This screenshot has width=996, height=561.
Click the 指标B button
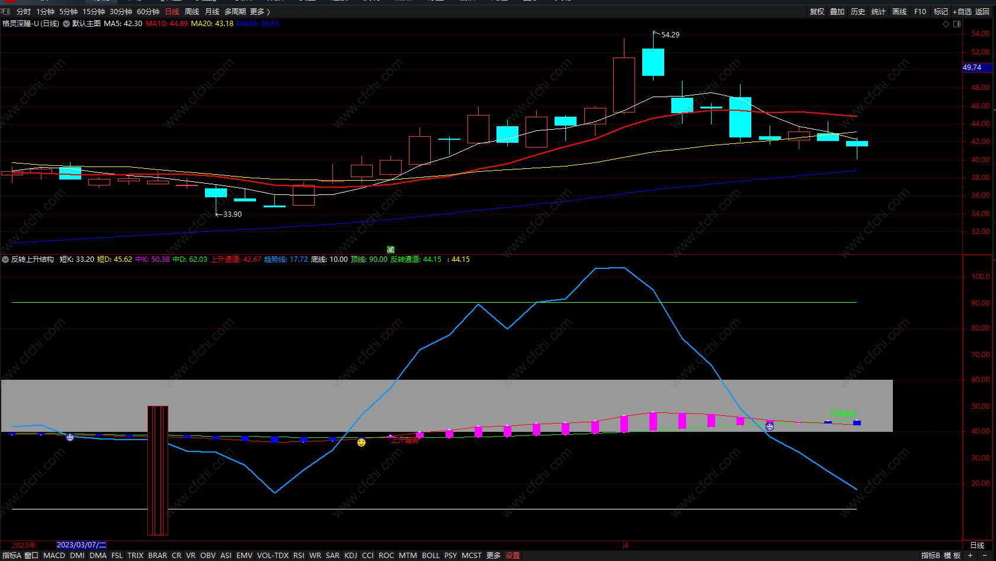pyautogui.click(x=931, y=556)
